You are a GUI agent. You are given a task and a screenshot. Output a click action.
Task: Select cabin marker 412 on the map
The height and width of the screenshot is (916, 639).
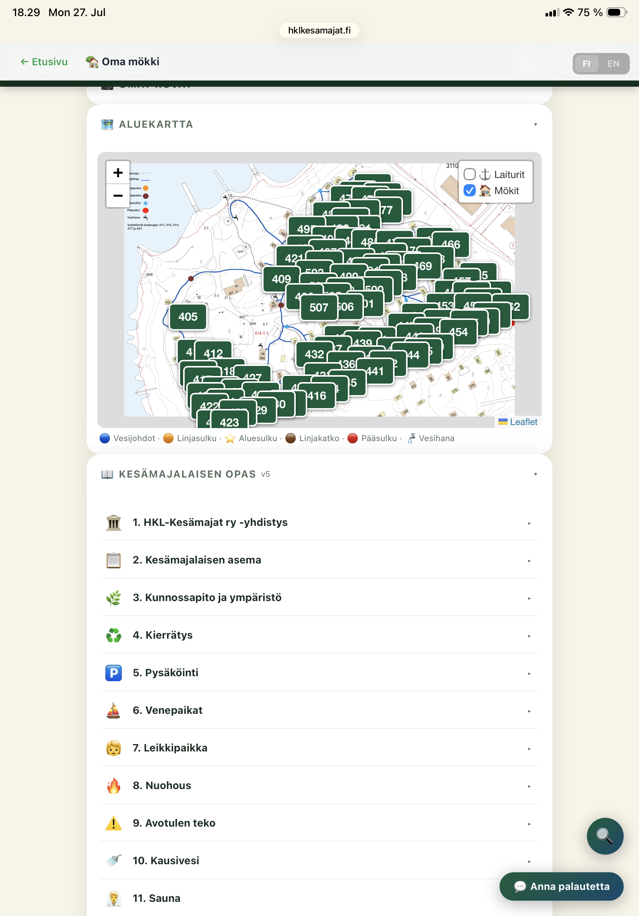click(213, 354)
